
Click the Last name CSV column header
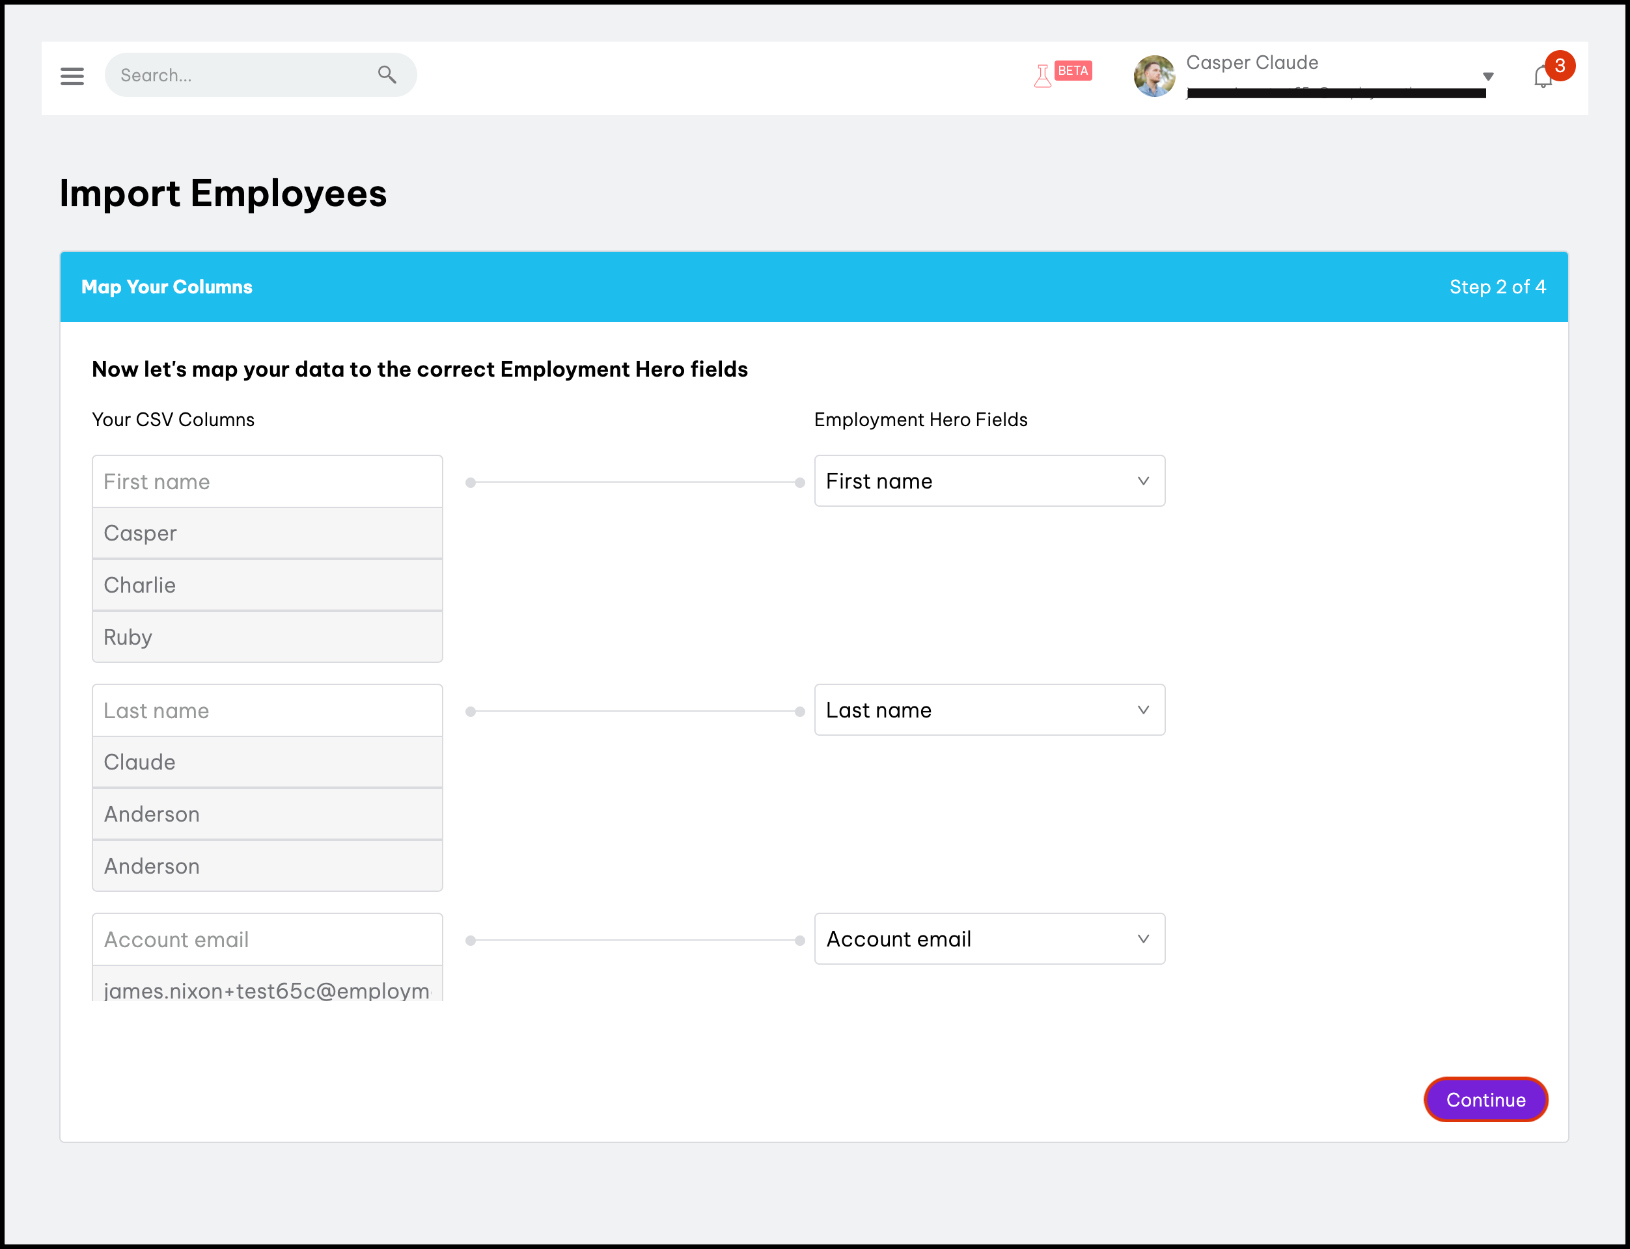(x=267, y=711)
